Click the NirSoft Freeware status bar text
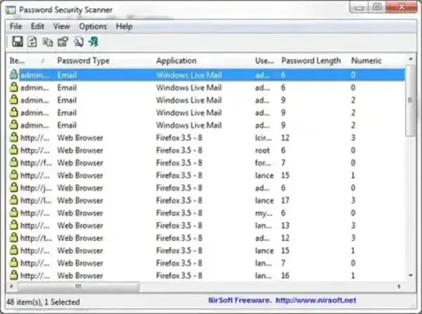 pyautogui.click(x=240, y=300)
